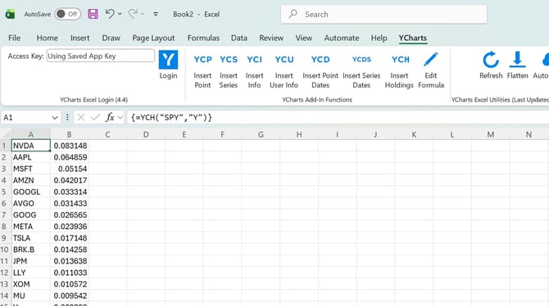
Task: Select row 5 header
Action: [x=5, y=191]
